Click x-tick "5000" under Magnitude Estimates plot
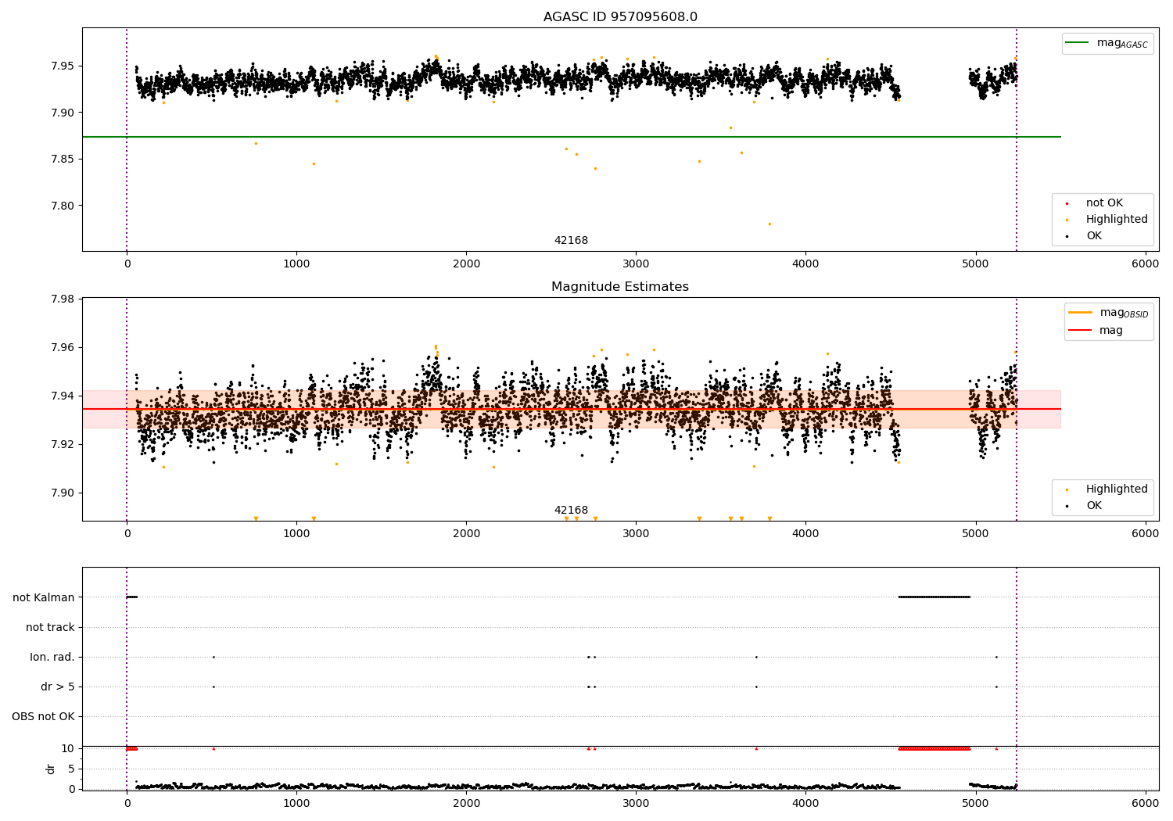Viewport: 1173px width, 821px height. 976,534
